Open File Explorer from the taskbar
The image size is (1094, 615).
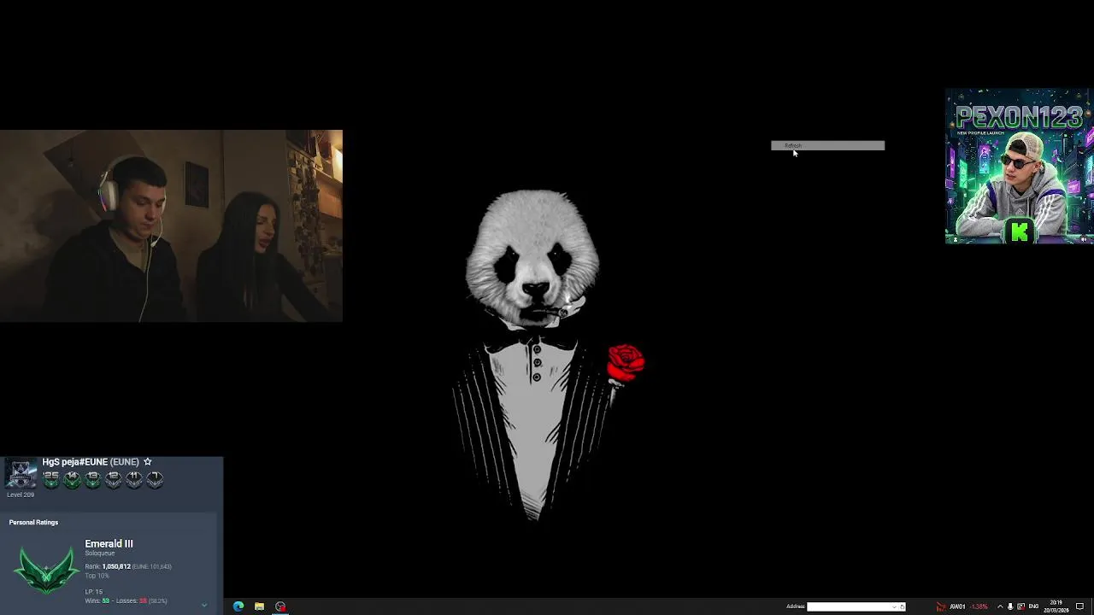259,606
